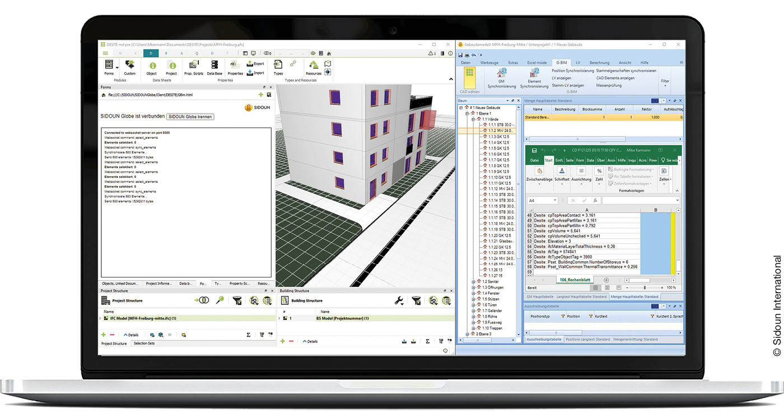
Task: Switch to the Berechnung ribbon tab
Action: coord(600,63)
